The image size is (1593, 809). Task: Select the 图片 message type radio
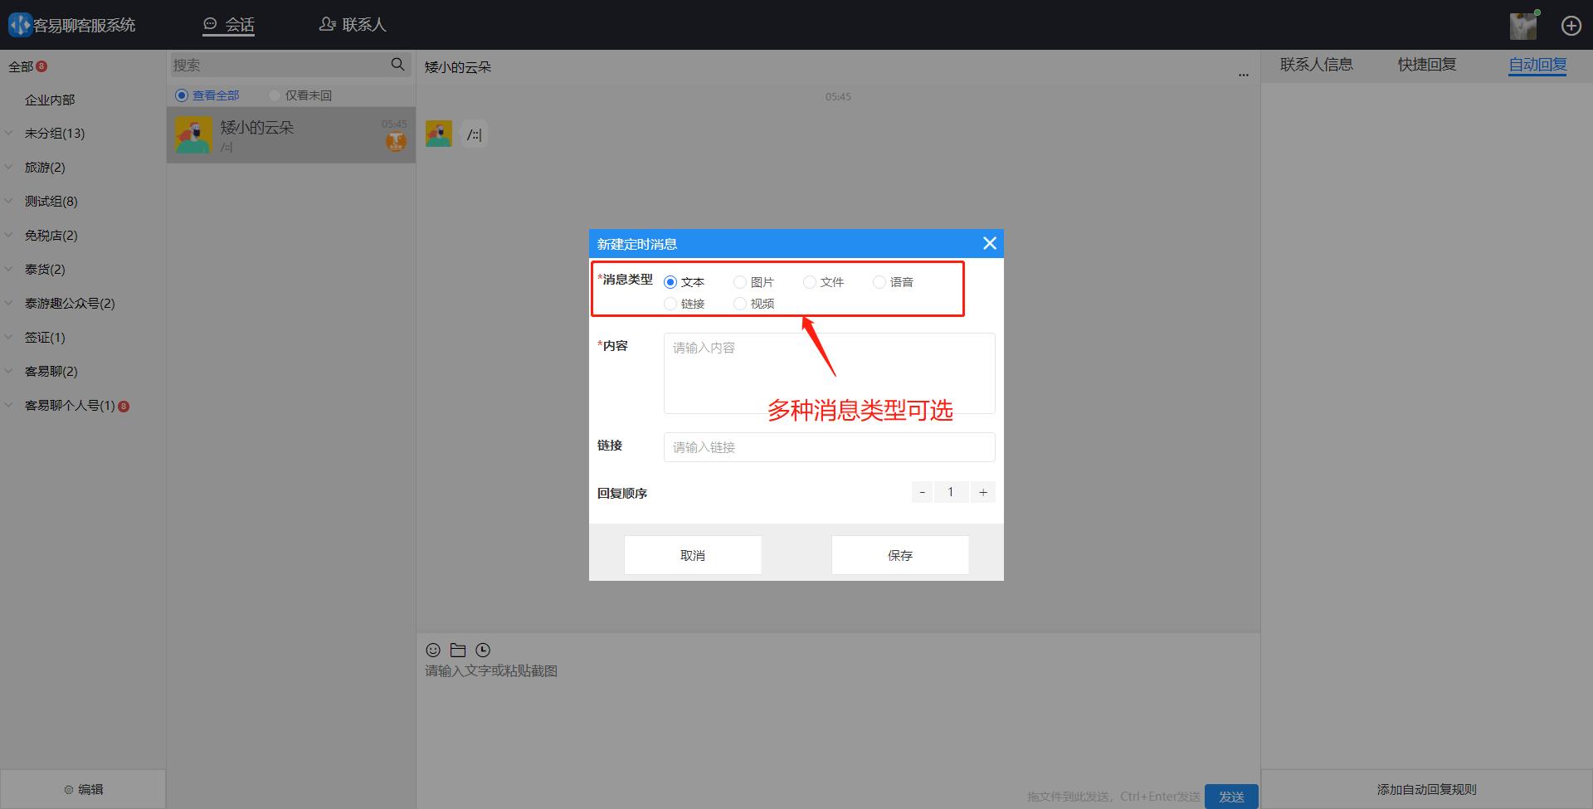(x=740, y=282)
